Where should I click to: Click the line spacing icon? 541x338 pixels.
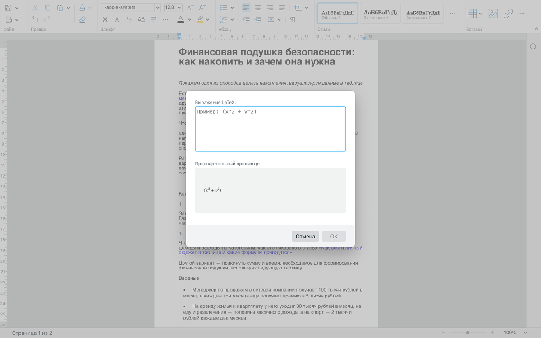pos(299,8)
